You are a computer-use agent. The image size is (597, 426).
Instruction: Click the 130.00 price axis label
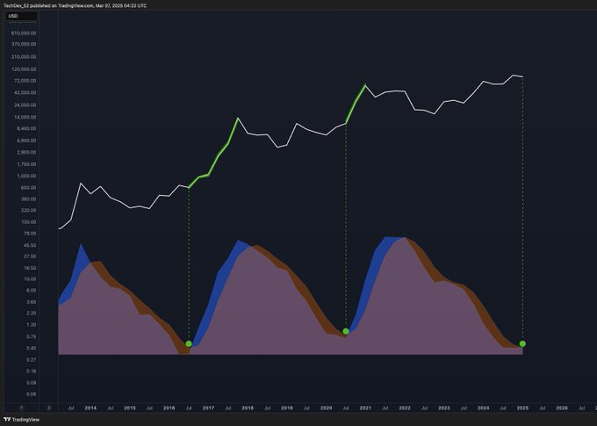coord(29,221)
